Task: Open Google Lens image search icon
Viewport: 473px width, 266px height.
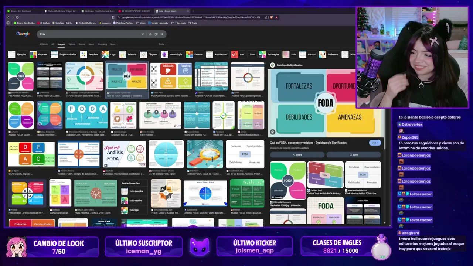Action: [x=156, y=34]
